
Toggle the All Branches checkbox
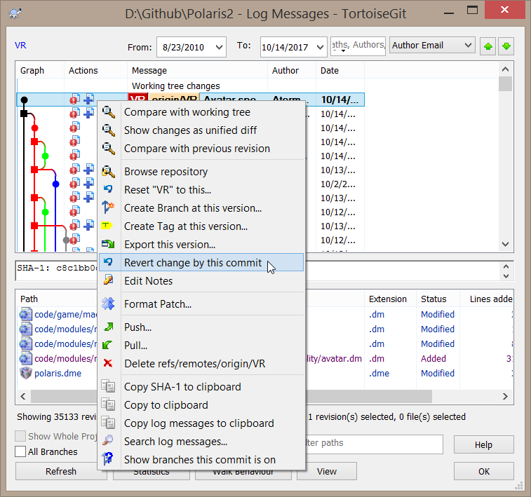(20, 451)
